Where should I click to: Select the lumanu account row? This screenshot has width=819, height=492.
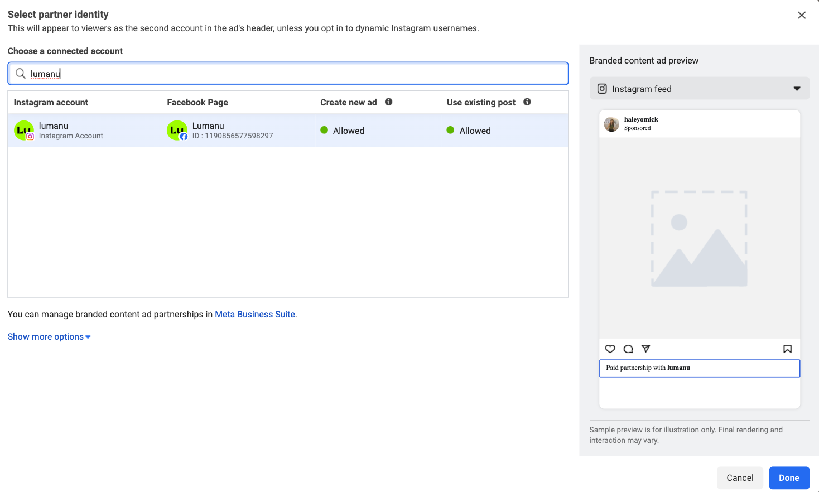(288, 131)
